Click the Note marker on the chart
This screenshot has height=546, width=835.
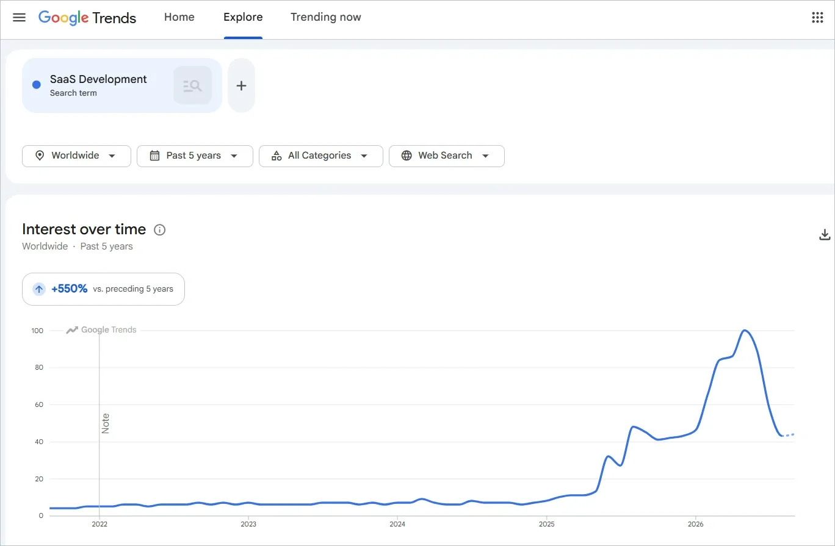(106, 423)
